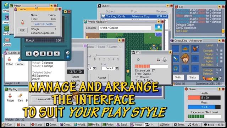Click the 41% travel entry on taskbar
227x128 pixels.
[x=151, y=124]
